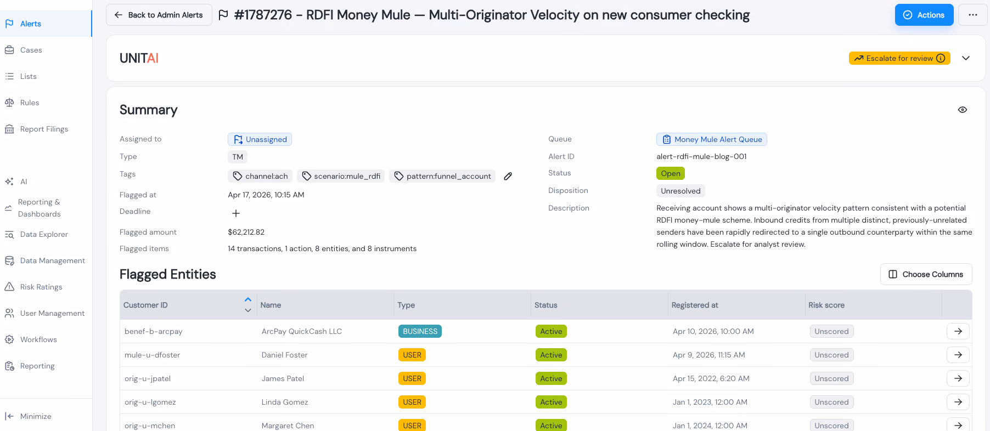The width and height of the screenshot is (990, 431).
Task: Click the Risk Ratings warning triangle icon
Action: pyautogui.click(x=9, y=287)
